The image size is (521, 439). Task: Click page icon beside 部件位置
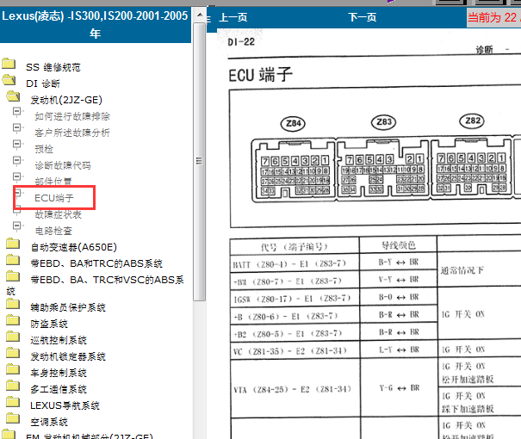pos(17,176)
